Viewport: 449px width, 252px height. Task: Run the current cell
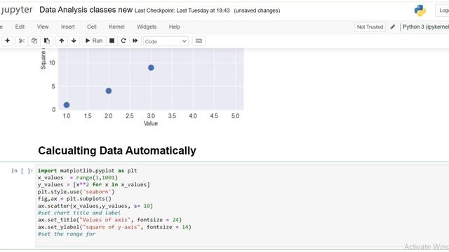pyautogui.click(x=94, y=41)
